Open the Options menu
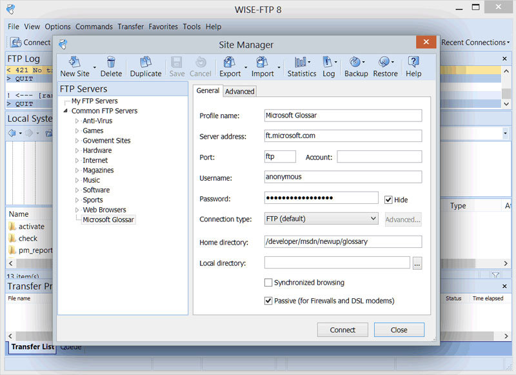This screenshot has width=516, height=375. point(57,26)
